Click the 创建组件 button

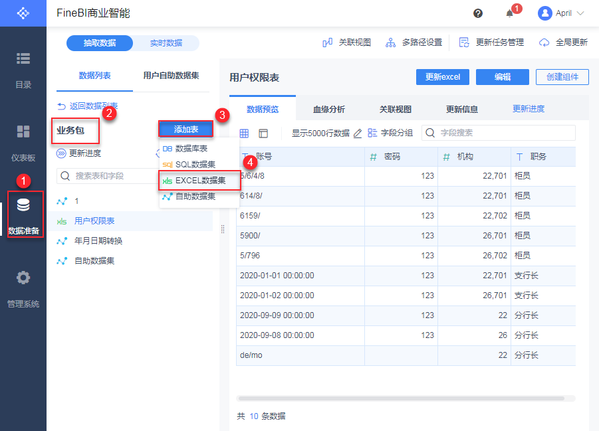tap(562, 77)
